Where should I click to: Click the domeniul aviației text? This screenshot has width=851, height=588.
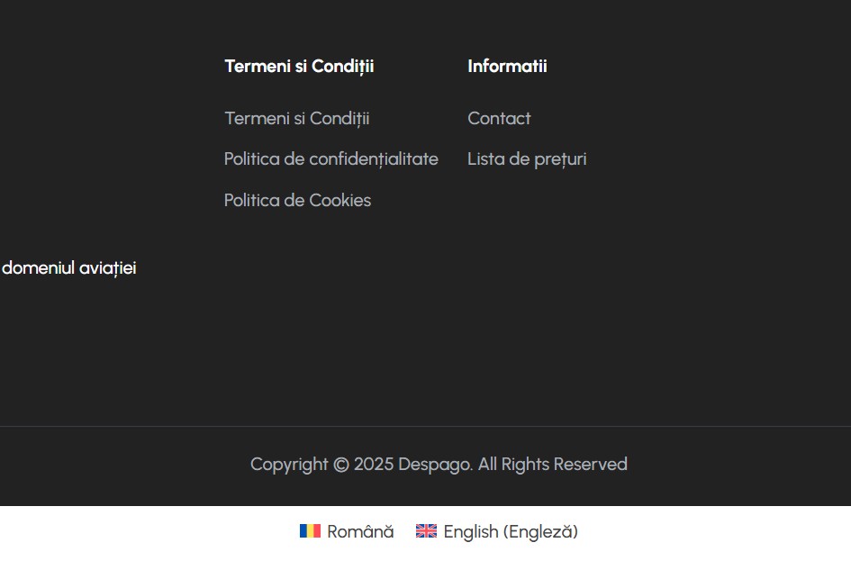pyautogui.click(x=69, y=268)
